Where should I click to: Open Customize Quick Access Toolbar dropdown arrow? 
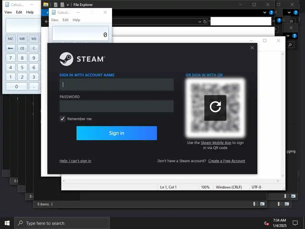point(68,5)
